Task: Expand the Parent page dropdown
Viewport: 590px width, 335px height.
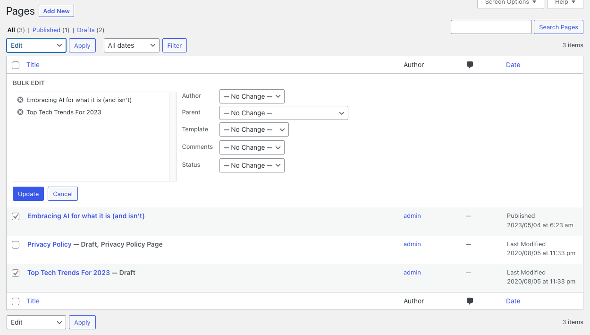Action: click(284, 113)
